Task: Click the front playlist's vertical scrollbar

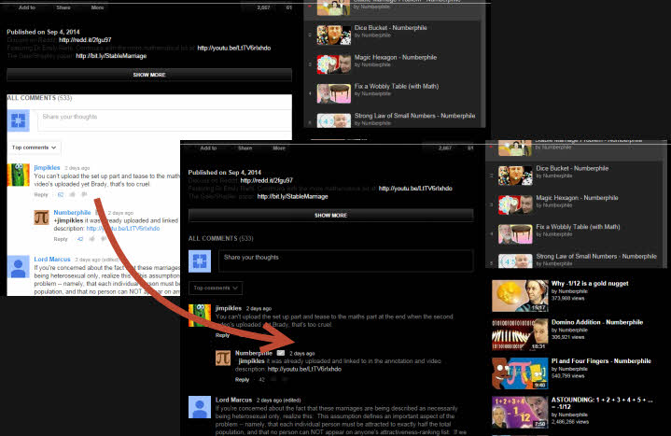Action: (664, 204)
